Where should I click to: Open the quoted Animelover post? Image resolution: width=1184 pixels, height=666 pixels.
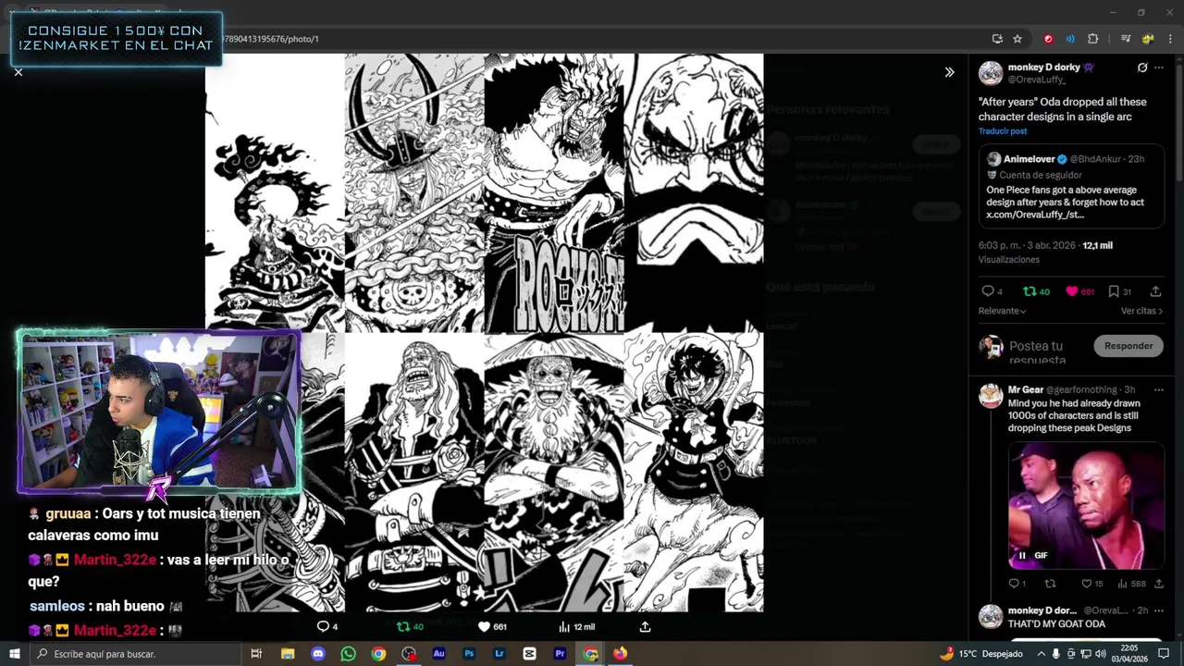[1071, 188]
